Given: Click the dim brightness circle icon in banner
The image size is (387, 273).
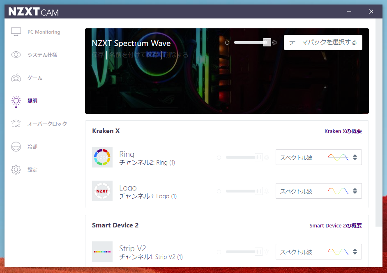Looking at the screenshot, I should coord(227,43).
